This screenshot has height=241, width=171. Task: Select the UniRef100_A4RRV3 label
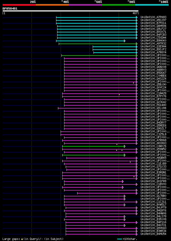pyautogui.click(x=153, y=70)
